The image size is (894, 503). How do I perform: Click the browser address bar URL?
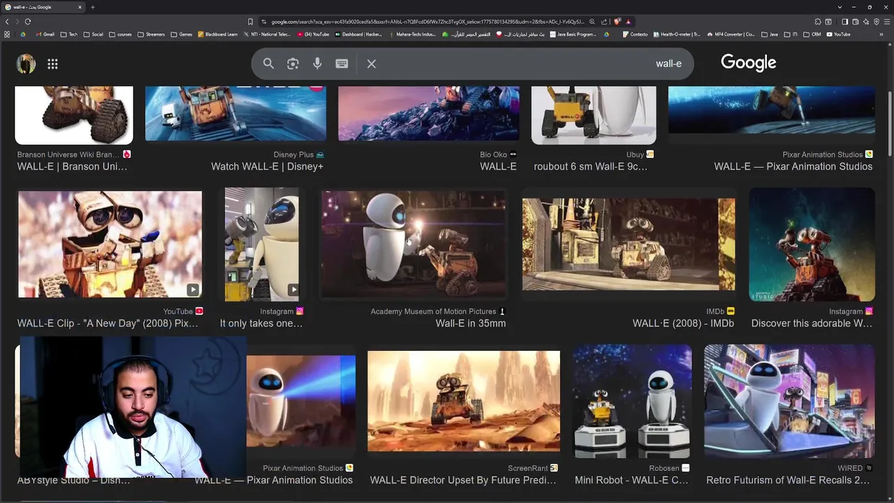427,22
